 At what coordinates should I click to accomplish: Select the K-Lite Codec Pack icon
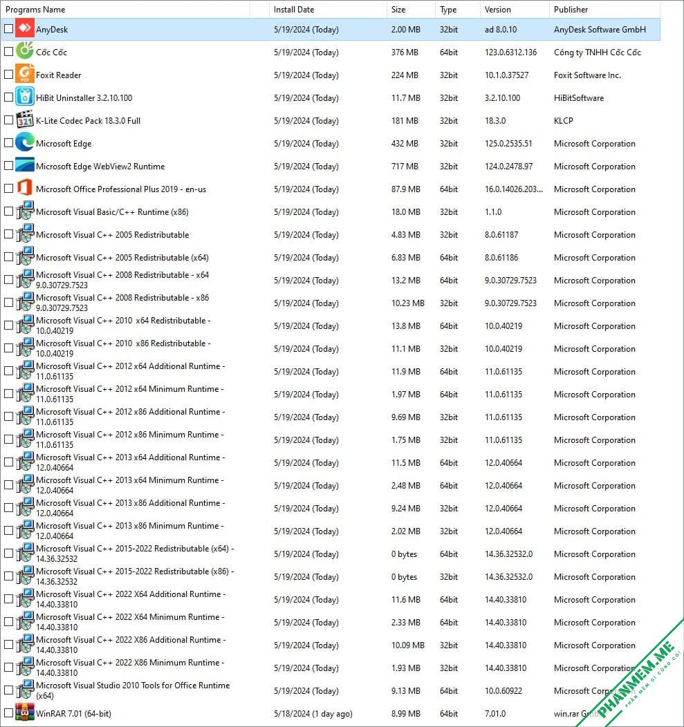[x=25, y=120]
